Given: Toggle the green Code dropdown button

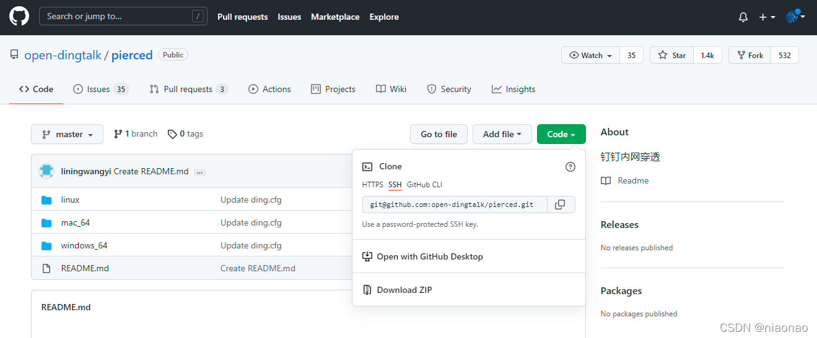Looking at the screenshot, I should (x=561, y=134).
